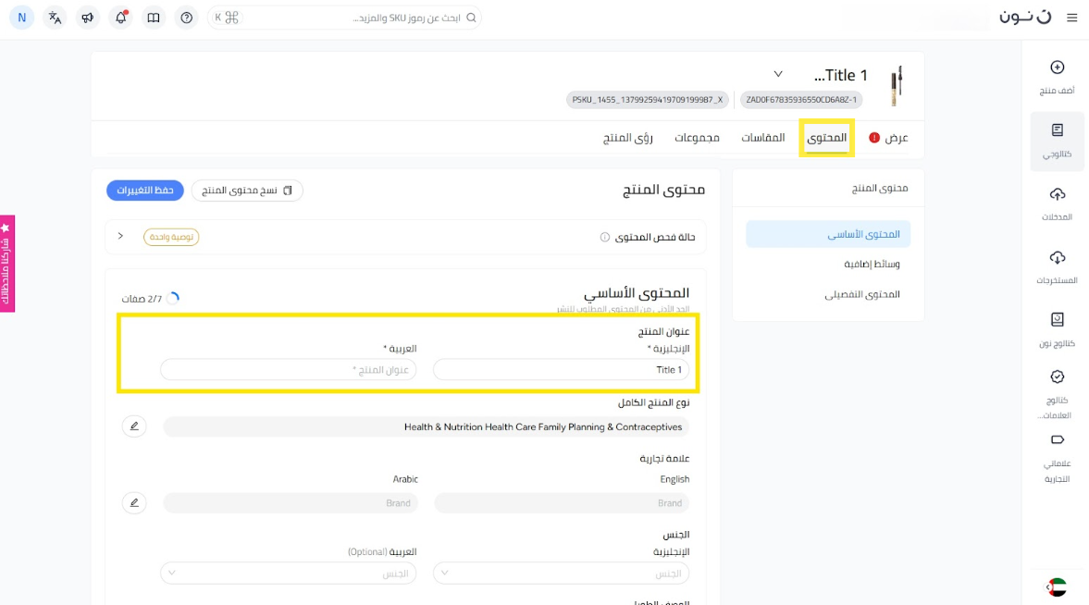Image resolution: width=1089 pixels, height=605 pixels.
Task: Click the language translate icon
Action: pos(56,18)
